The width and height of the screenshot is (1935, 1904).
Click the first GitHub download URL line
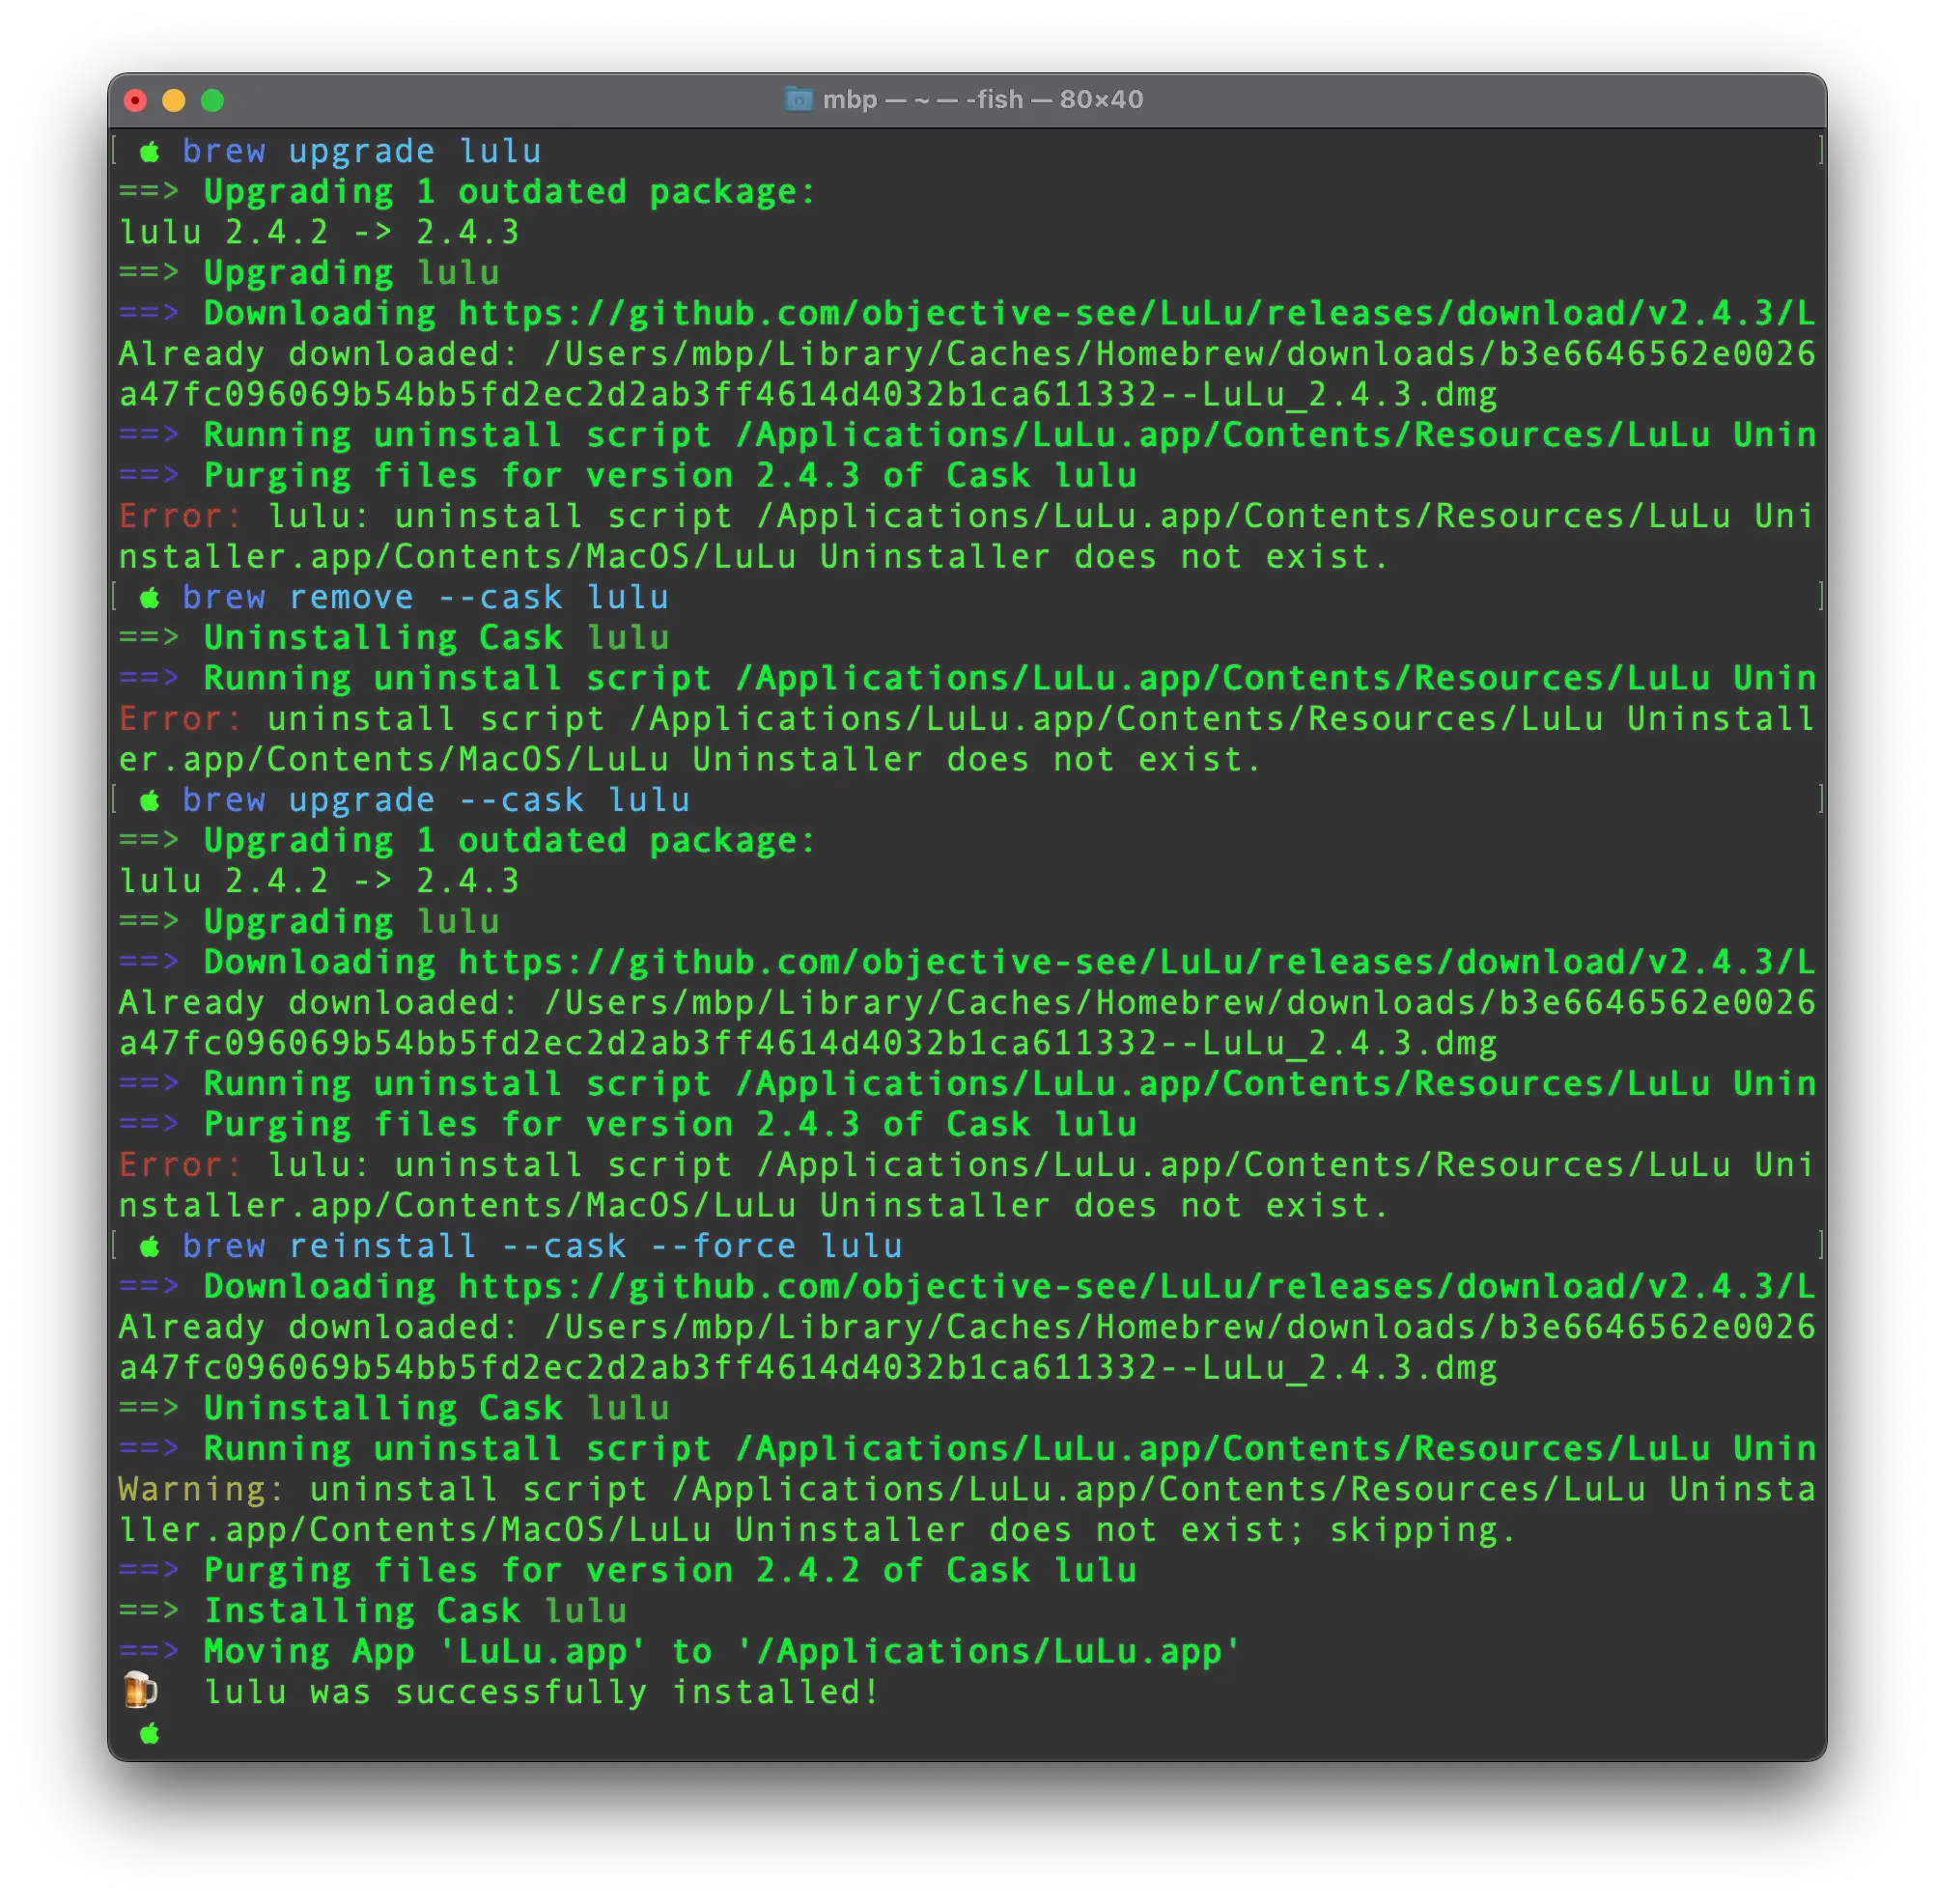point(1135,314)
